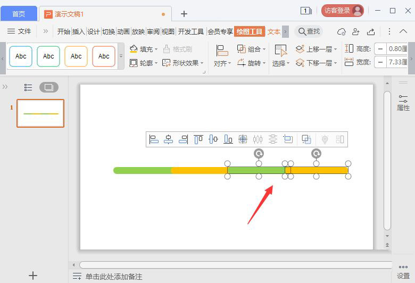Switch to the 插入 ribbon tab

coord(79,31)
